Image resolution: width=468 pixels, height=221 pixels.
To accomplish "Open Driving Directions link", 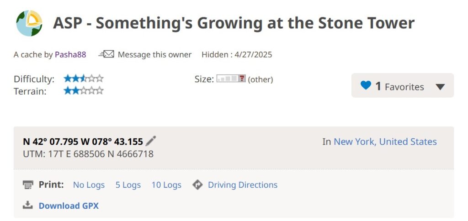I will click(x=243, y=185).
